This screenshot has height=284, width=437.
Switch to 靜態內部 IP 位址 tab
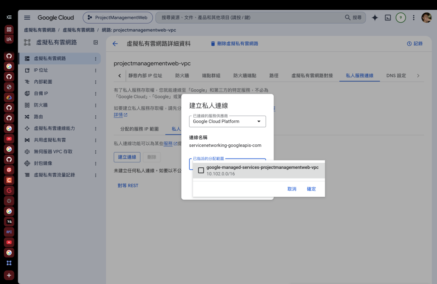(145, 76)
